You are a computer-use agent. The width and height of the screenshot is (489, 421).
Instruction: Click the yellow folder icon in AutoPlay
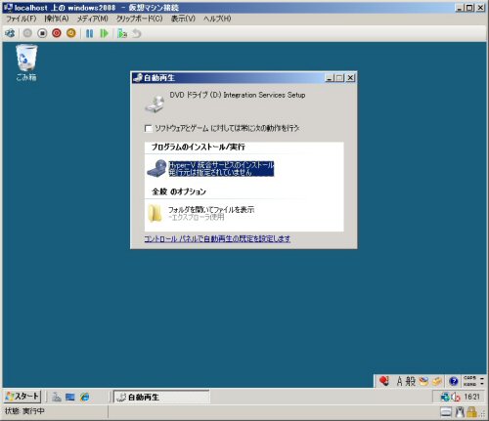[156, 213]
